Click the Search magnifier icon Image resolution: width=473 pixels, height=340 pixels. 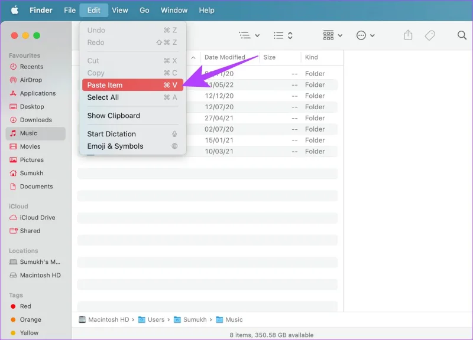(462, 35)
